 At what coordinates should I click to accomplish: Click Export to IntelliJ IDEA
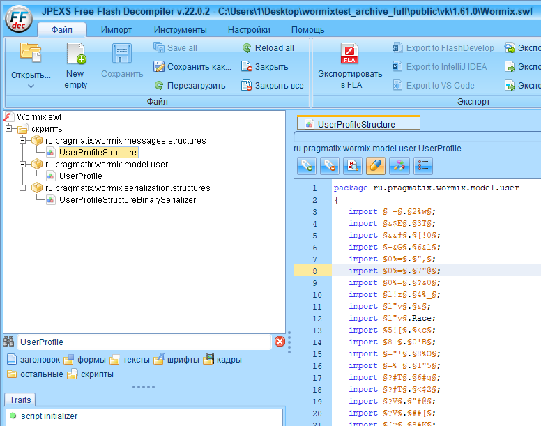point(440,66)
